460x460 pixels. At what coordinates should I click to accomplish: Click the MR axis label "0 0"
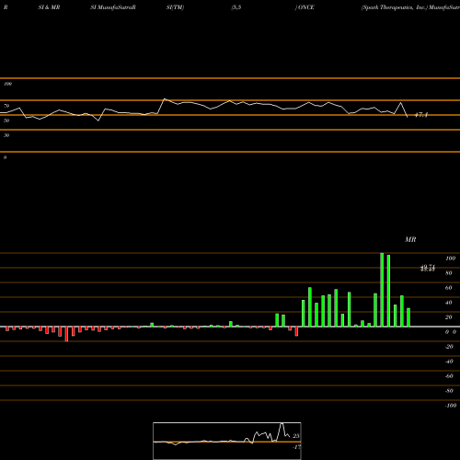coord(451,332)
